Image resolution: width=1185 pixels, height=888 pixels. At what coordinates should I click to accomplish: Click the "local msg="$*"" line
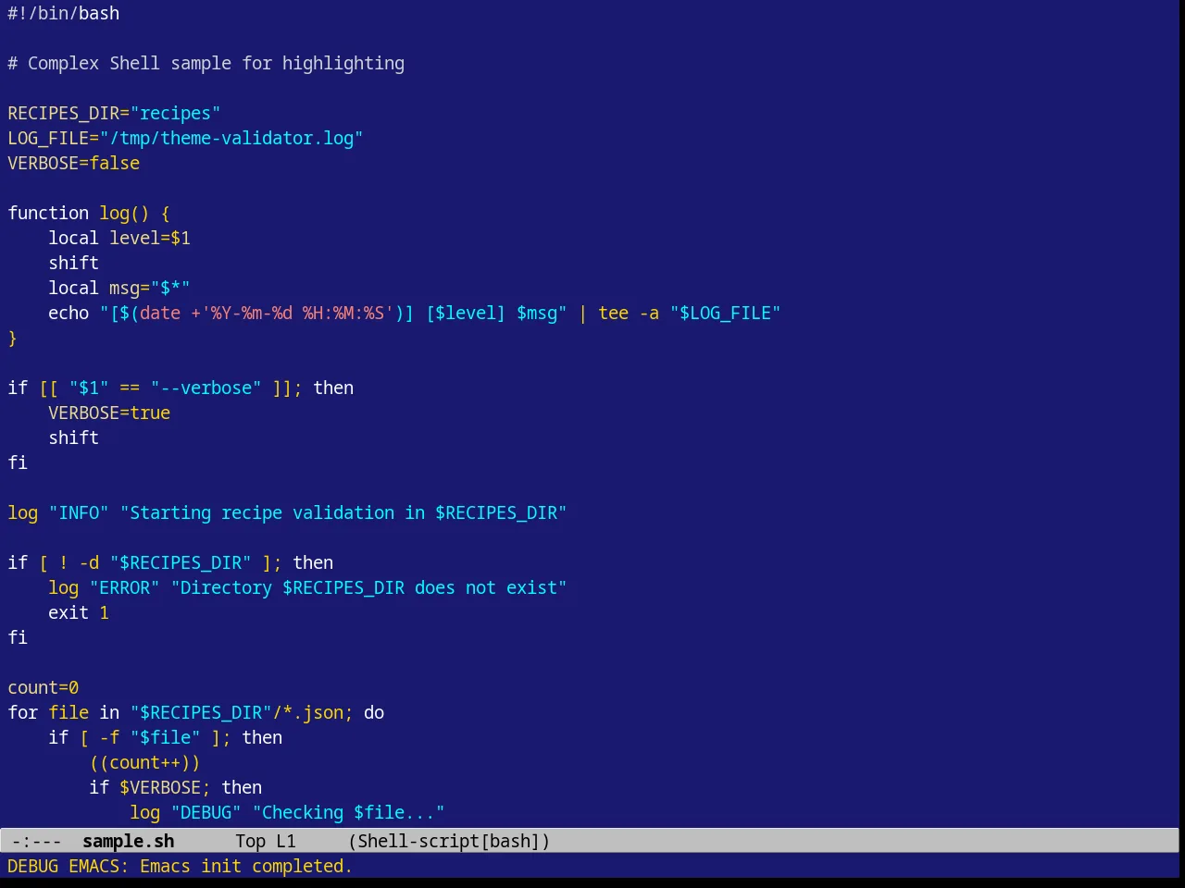pyautogui.click(x=119, y=288)
